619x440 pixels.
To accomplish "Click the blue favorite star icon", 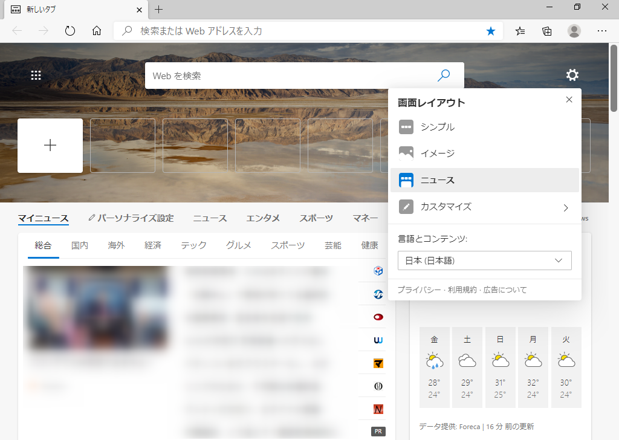I will pyautogui.click(x=490, y=31).
